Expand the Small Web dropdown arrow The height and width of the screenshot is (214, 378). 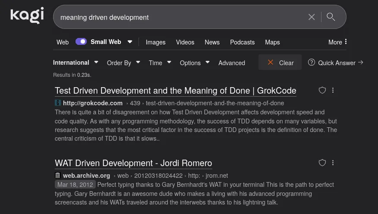(x=130, y=42)
